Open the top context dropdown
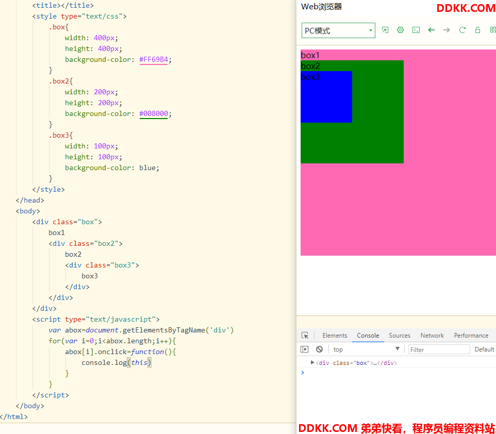496x434 pixels. click(366, 349)
